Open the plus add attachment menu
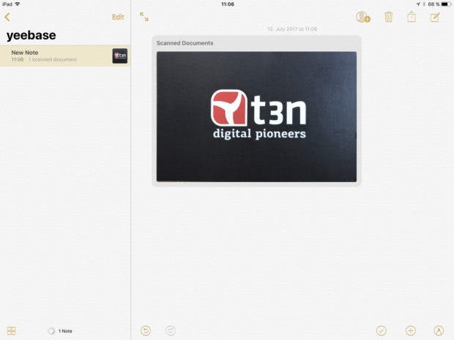The width and height of the screenshot is (454, 340). pyautogui.click(x=411, y=330)
